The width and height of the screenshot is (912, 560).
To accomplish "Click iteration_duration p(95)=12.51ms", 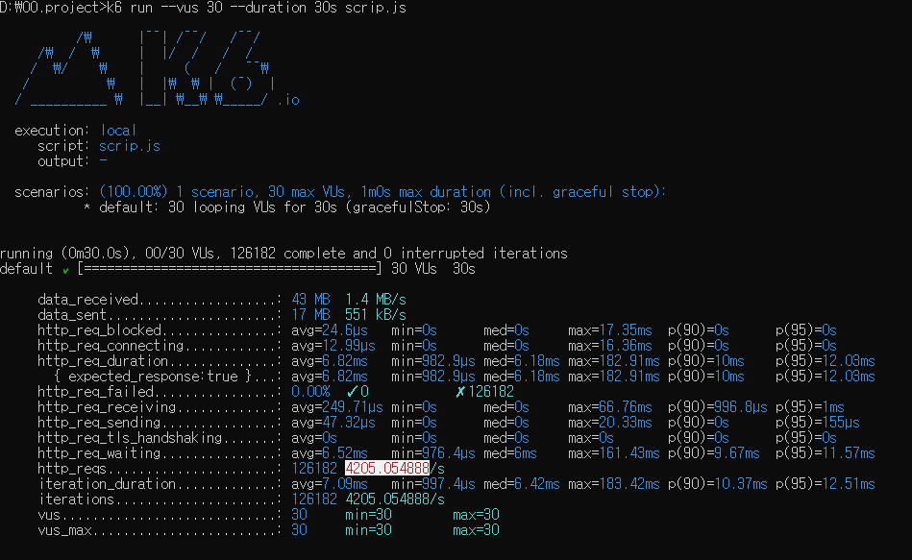I will coord(826,484).
